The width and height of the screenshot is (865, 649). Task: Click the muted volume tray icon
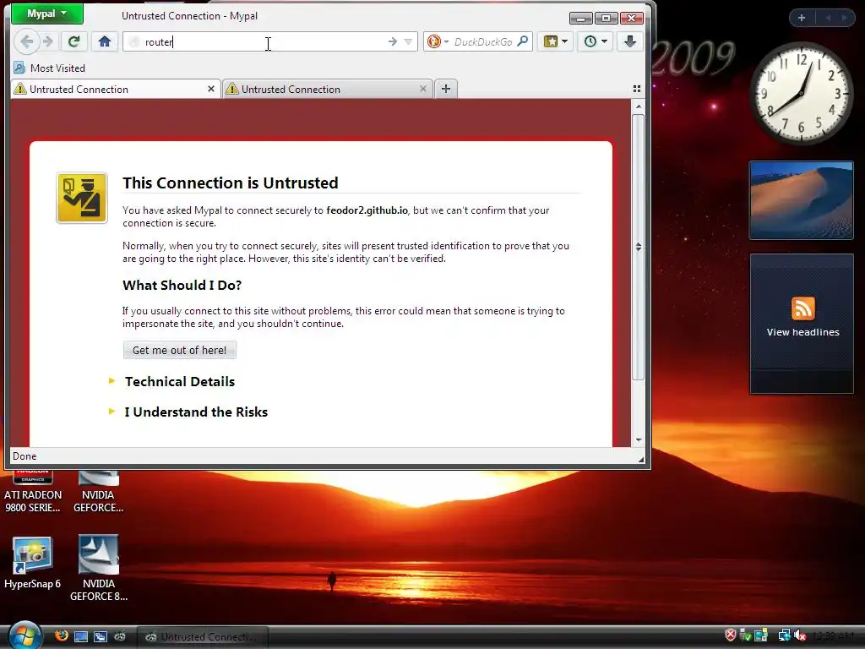coord(801,635)
